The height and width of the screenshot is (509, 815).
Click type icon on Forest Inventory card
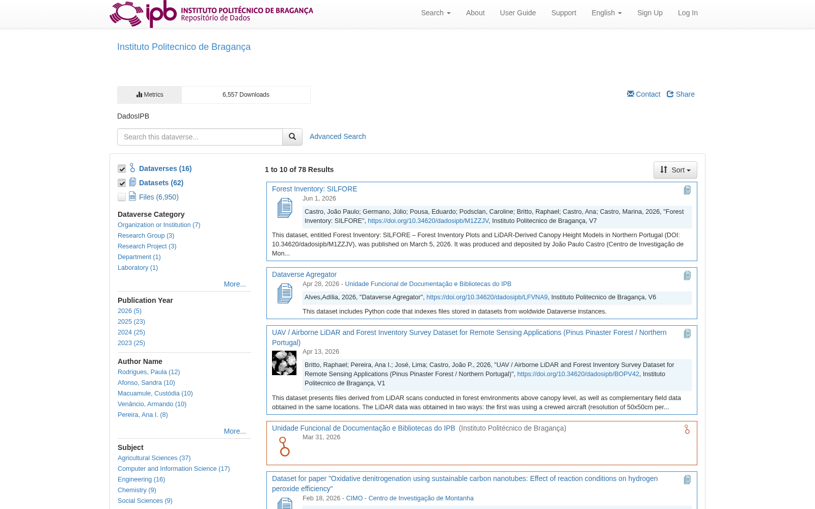tap(687, 190)
